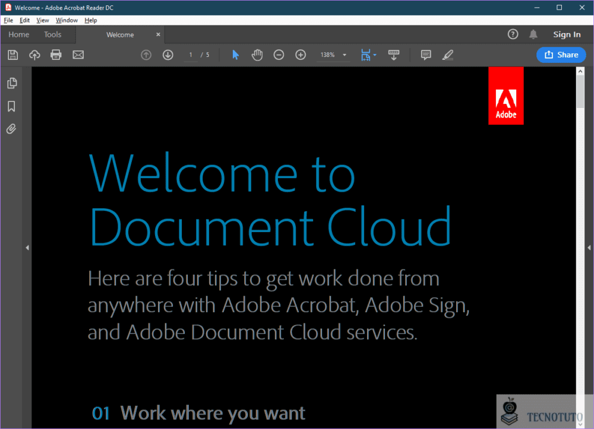594x429 pixels.
Task: Enable scrolling mode read icon
Action: (x=394, y=55)
